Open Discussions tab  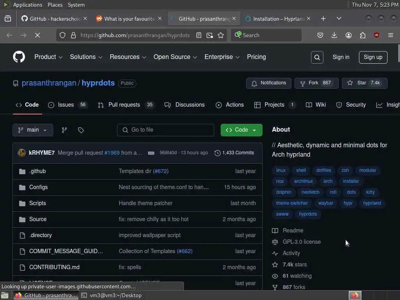184,105
